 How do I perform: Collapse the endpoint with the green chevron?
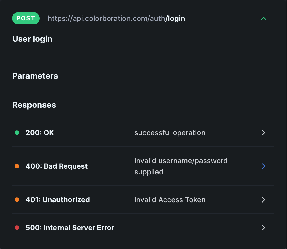pos(263,18)
